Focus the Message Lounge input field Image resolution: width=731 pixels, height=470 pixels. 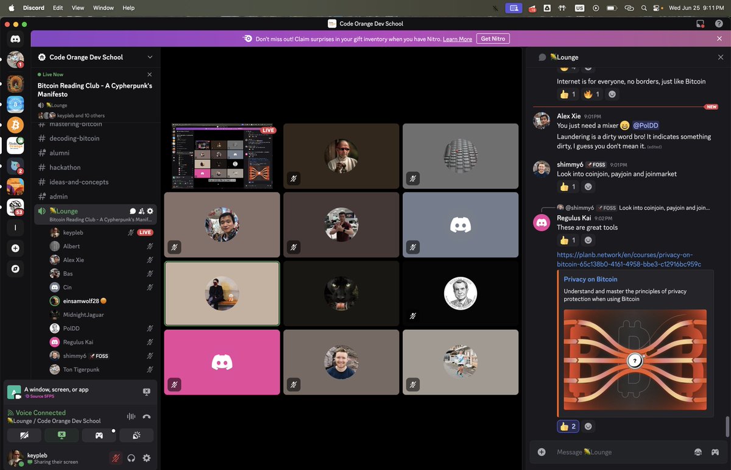[621, 452]
